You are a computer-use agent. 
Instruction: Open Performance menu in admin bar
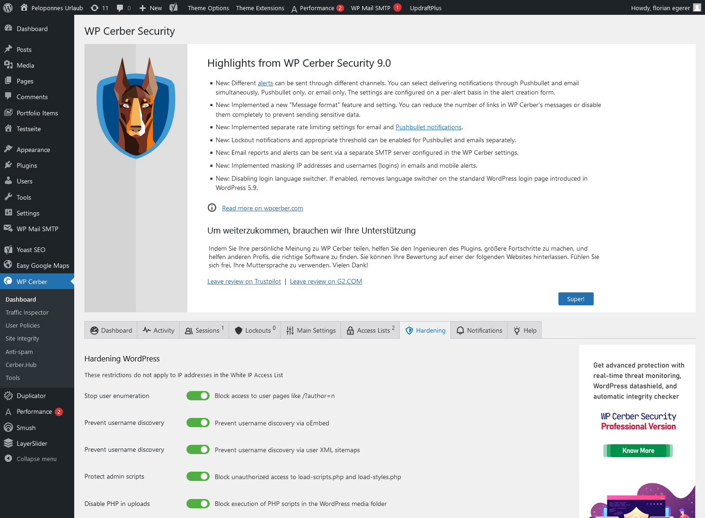point(317,8)
